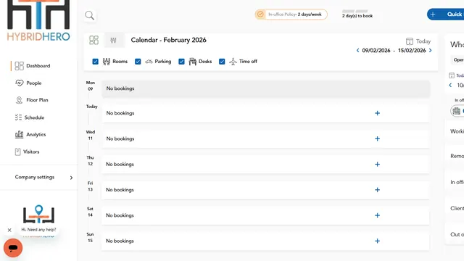The height and width of the screenshot is (261, 464).
Task: Open the Dashboard menu item
Action: tap(38, 66)
